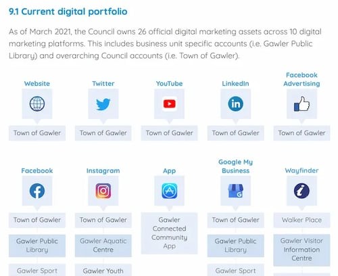Select the Wayfinder information icon
This screenshot has height=276, width=338.
301,191
